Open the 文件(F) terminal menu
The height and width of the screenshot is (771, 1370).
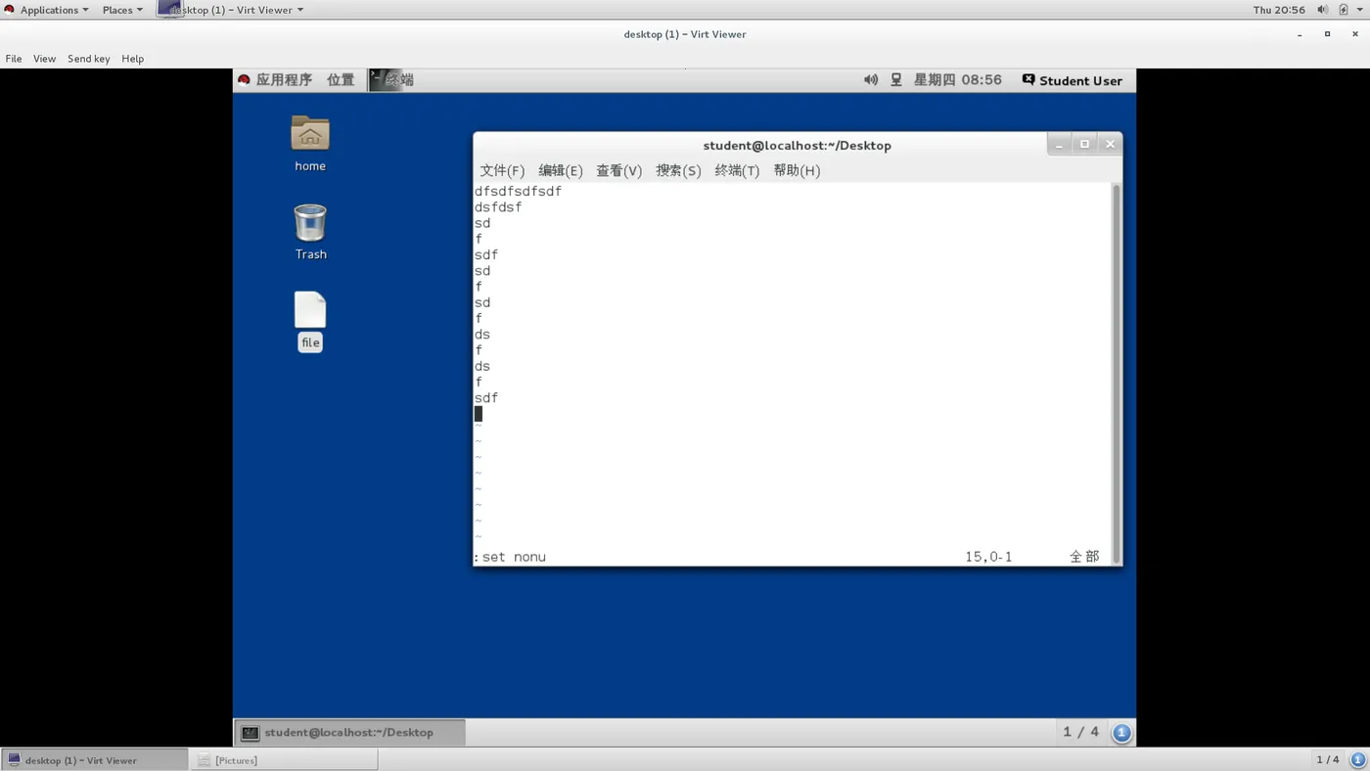502,170
